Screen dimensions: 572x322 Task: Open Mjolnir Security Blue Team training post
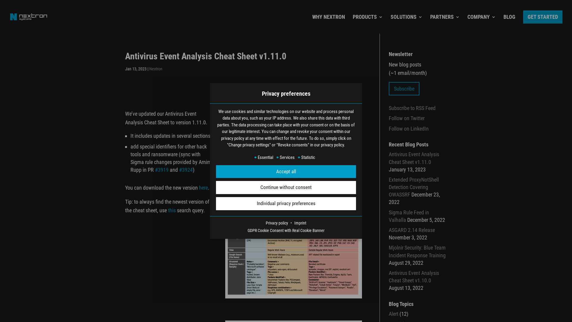coord(417,252)
